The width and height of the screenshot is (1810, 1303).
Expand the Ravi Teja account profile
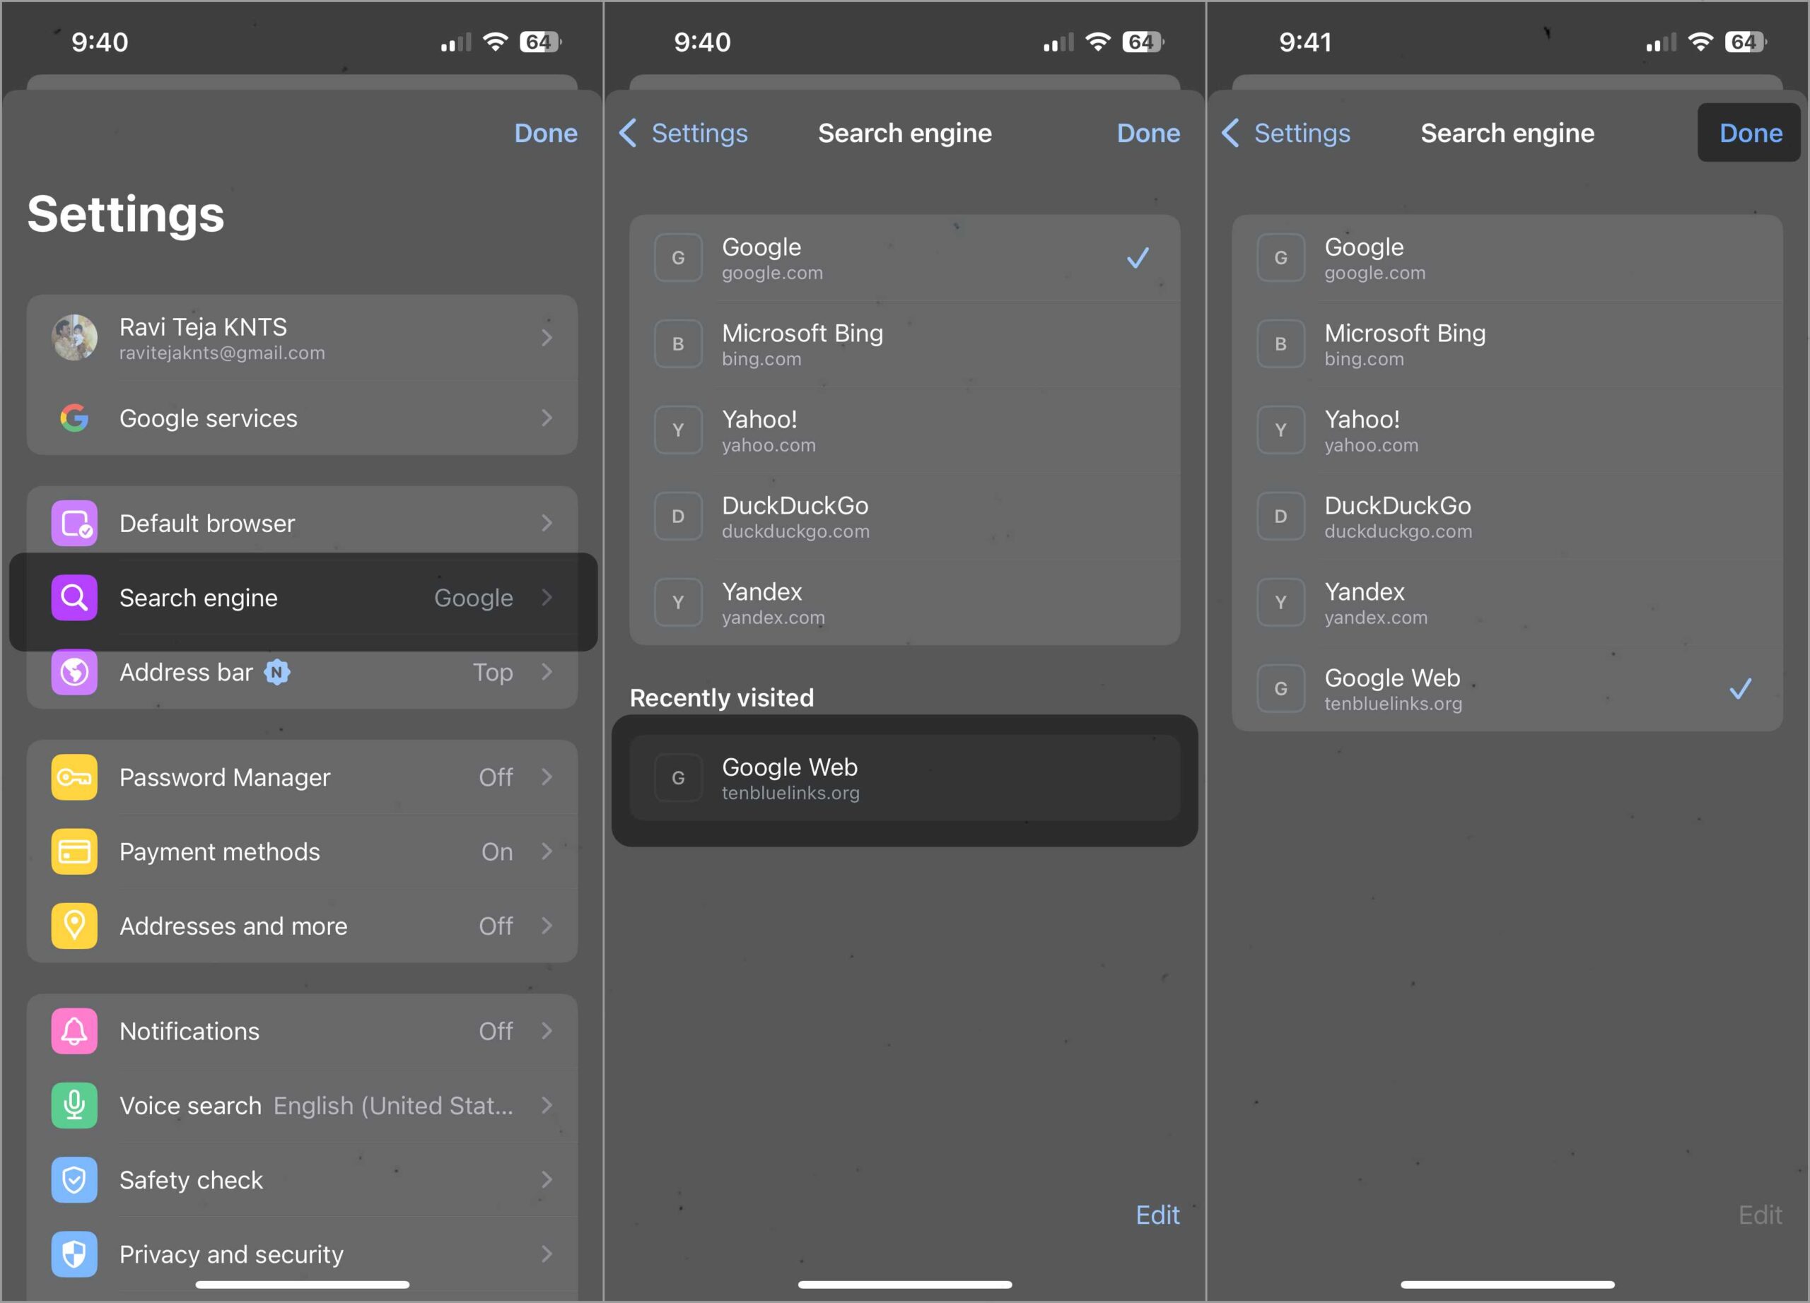[302, 337]
